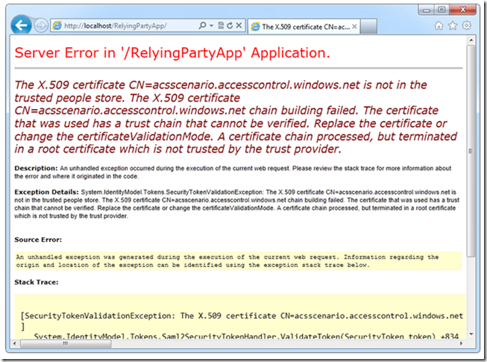Click 'An unhandled exception was generated' source text

click(x=227, y=261)
